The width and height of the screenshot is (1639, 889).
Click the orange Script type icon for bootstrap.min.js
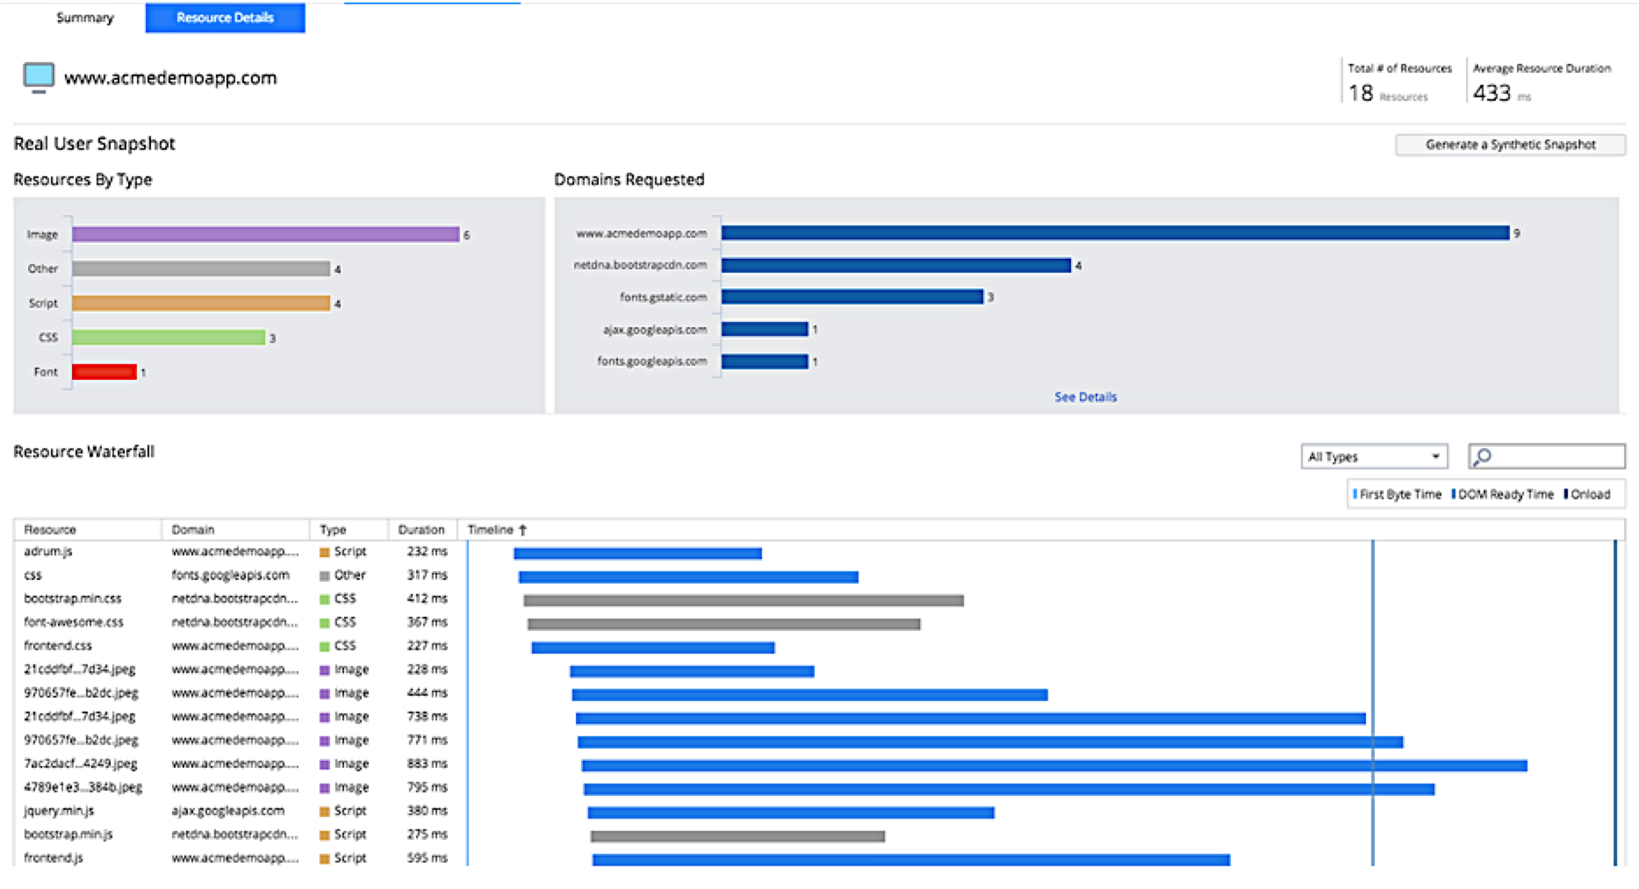[x=325, y=835]
